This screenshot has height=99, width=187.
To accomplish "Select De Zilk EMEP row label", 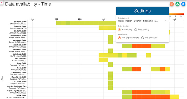I will pyautogui.click(x=17, y=96).
